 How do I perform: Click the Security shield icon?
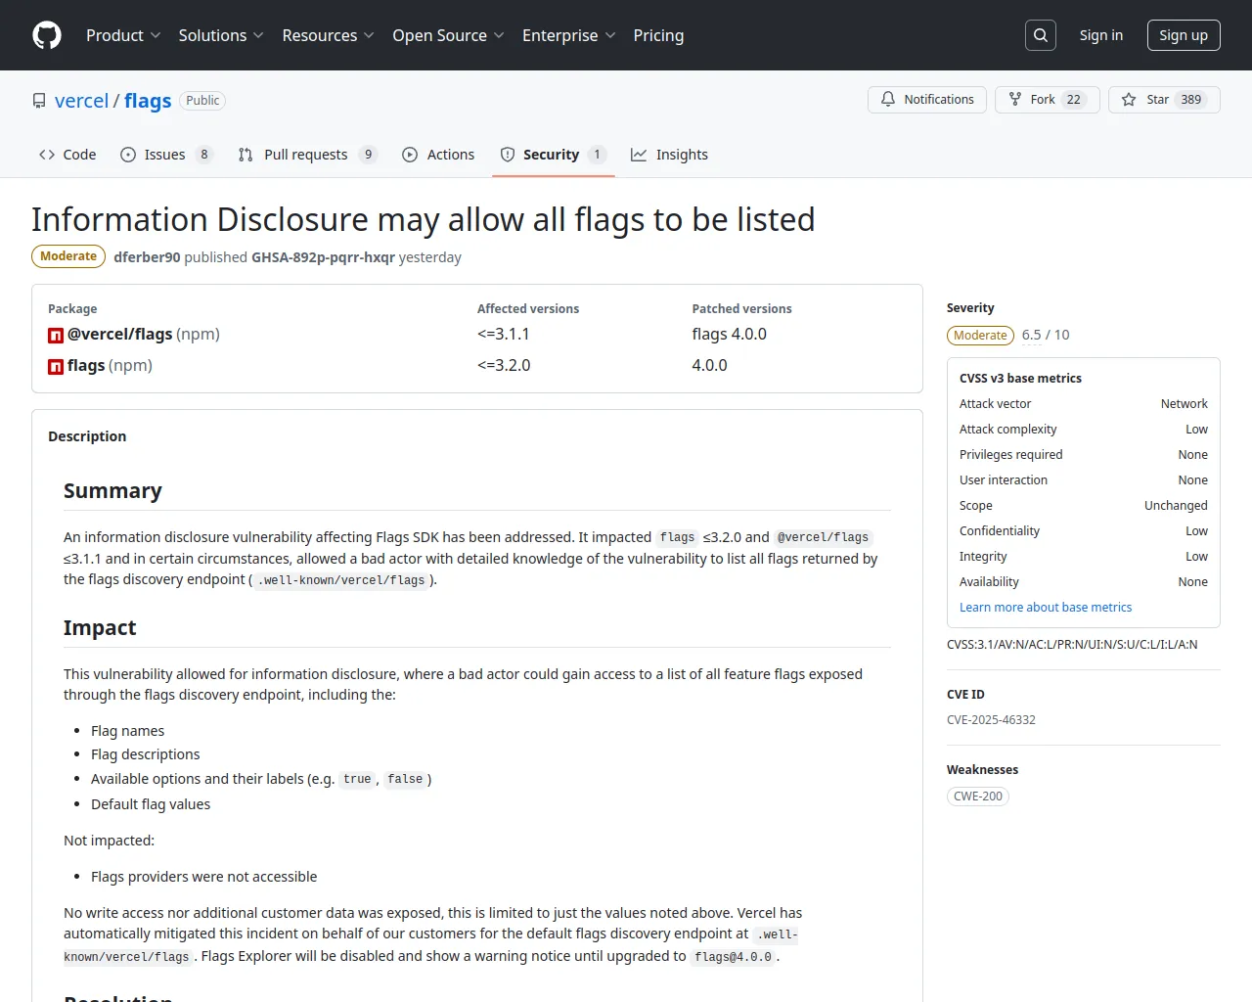pos(508,155)
